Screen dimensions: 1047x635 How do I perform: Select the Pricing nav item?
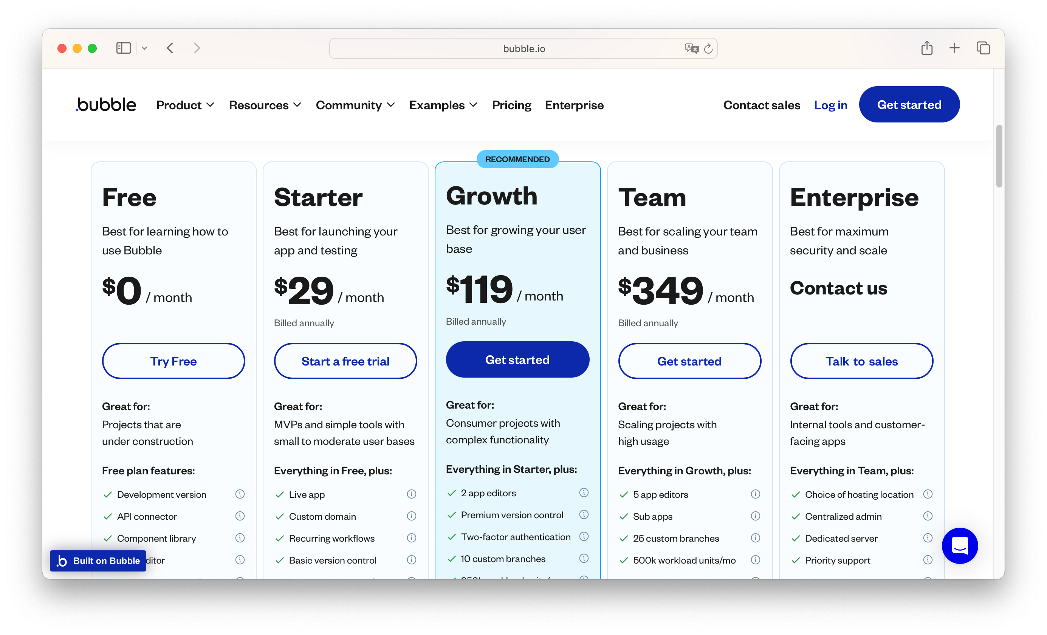click(x=512, y=105)
